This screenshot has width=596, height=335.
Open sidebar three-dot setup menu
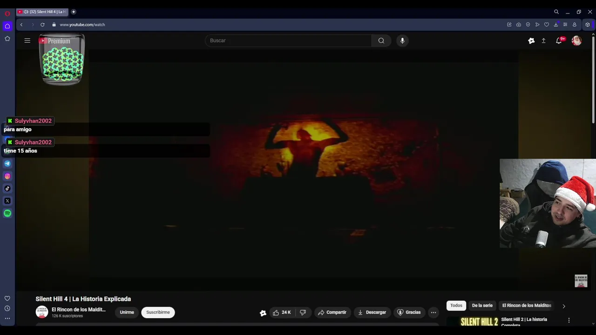7,318
